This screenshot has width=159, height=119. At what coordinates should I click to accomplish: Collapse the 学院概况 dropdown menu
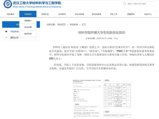[28, 14]
